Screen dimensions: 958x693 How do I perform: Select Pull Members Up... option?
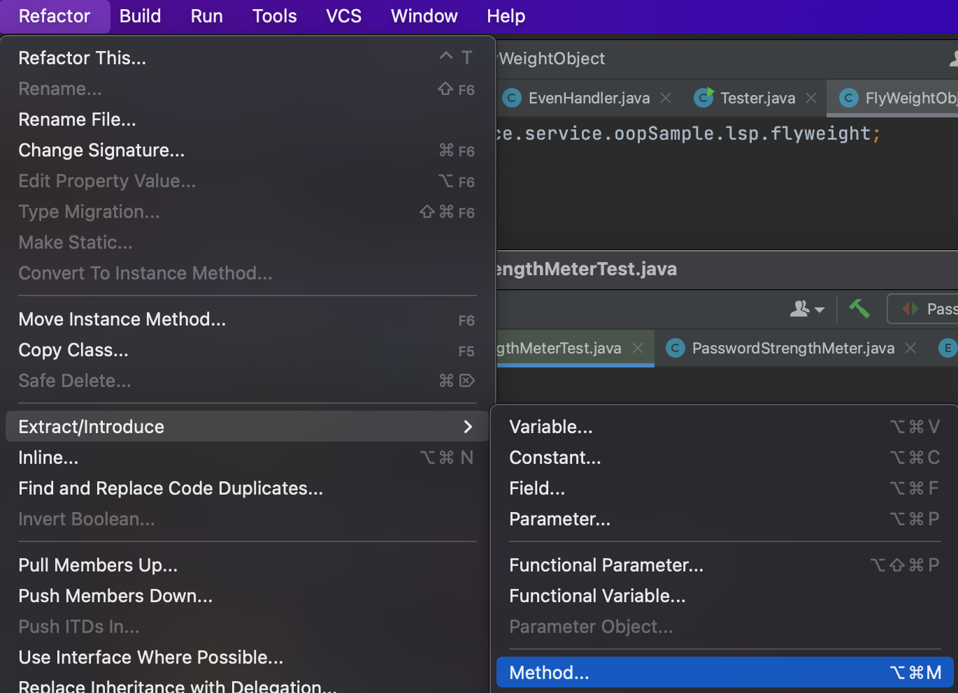point(247,565)
